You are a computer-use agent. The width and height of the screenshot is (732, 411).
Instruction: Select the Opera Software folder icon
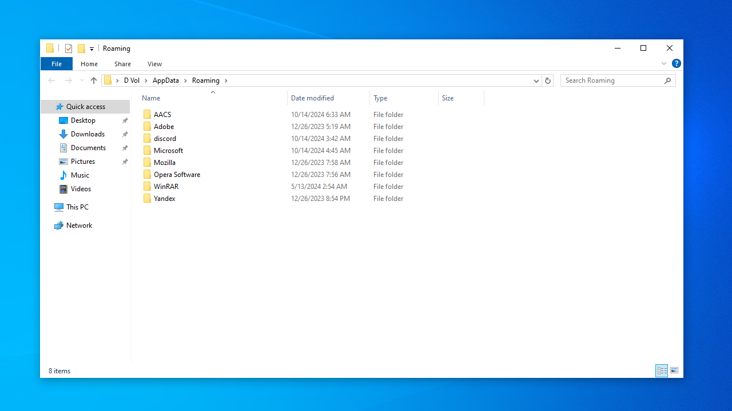pyautogui.click(x=147, y=175)
